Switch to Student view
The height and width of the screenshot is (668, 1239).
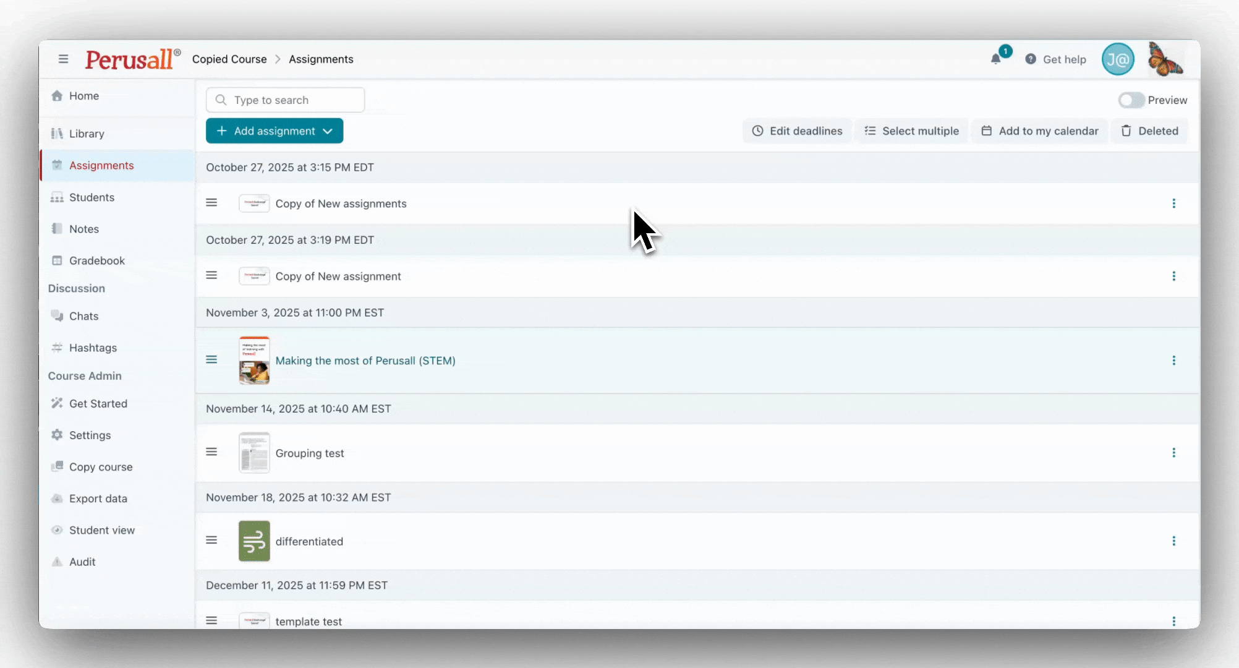(102, 530)
